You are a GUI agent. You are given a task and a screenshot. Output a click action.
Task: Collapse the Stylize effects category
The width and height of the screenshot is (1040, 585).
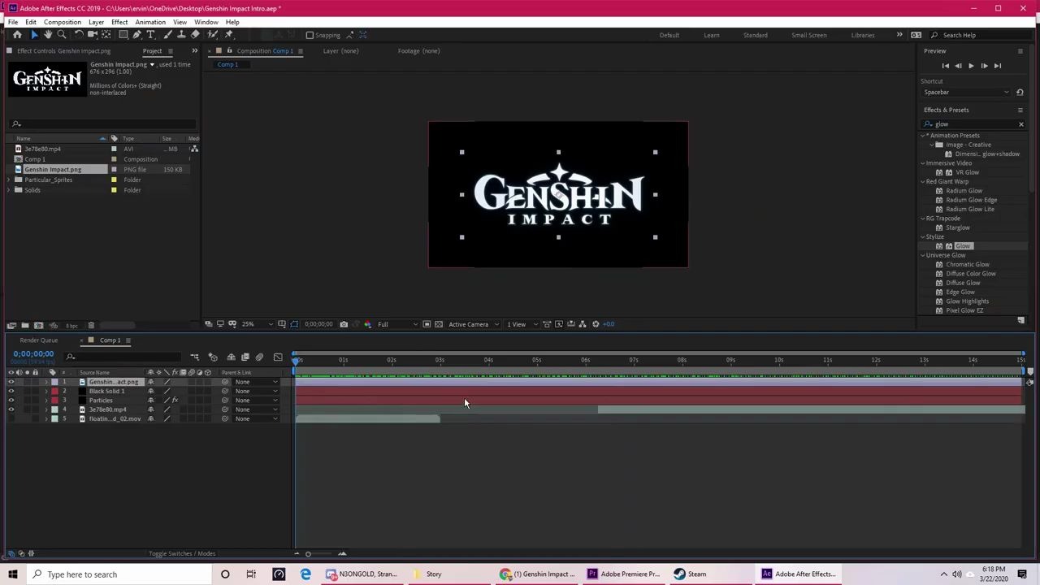pyautogui.click(x=924, y=236)
